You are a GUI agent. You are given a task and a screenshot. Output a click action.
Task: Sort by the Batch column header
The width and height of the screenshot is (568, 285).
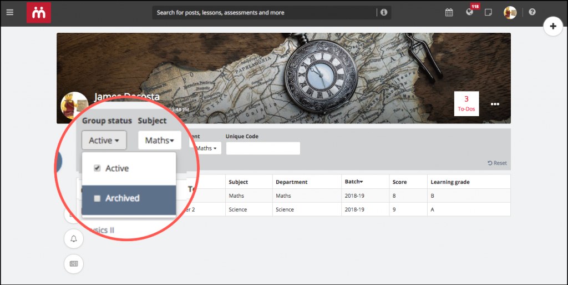[x=354, y=182]
